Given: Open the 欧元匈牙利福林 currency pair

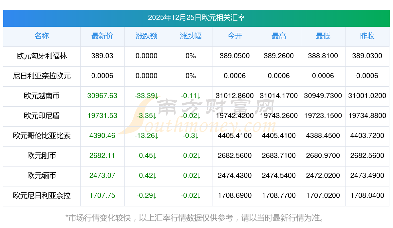Looking at the screenshot, I should coord(42,56).
